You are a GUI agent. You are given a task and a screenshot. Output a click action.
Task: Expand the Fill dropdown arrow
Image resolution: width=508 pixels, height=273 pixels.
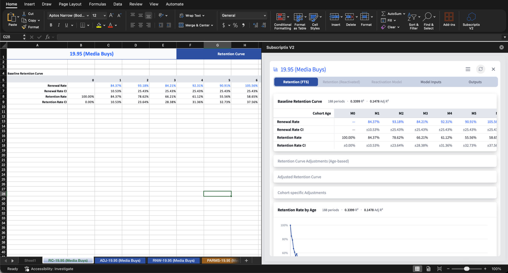(x=395, y=20)
